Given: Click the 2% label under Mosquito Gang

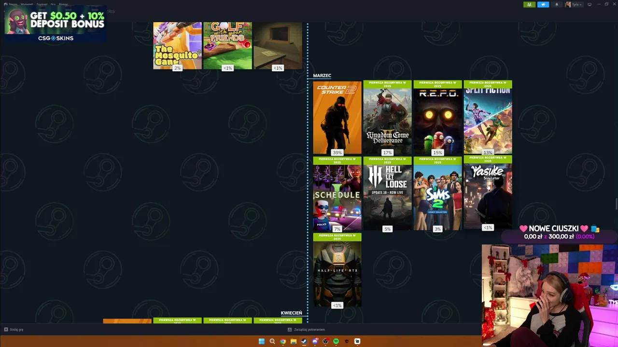Looking at the screenshot, I should coord(177,68).
